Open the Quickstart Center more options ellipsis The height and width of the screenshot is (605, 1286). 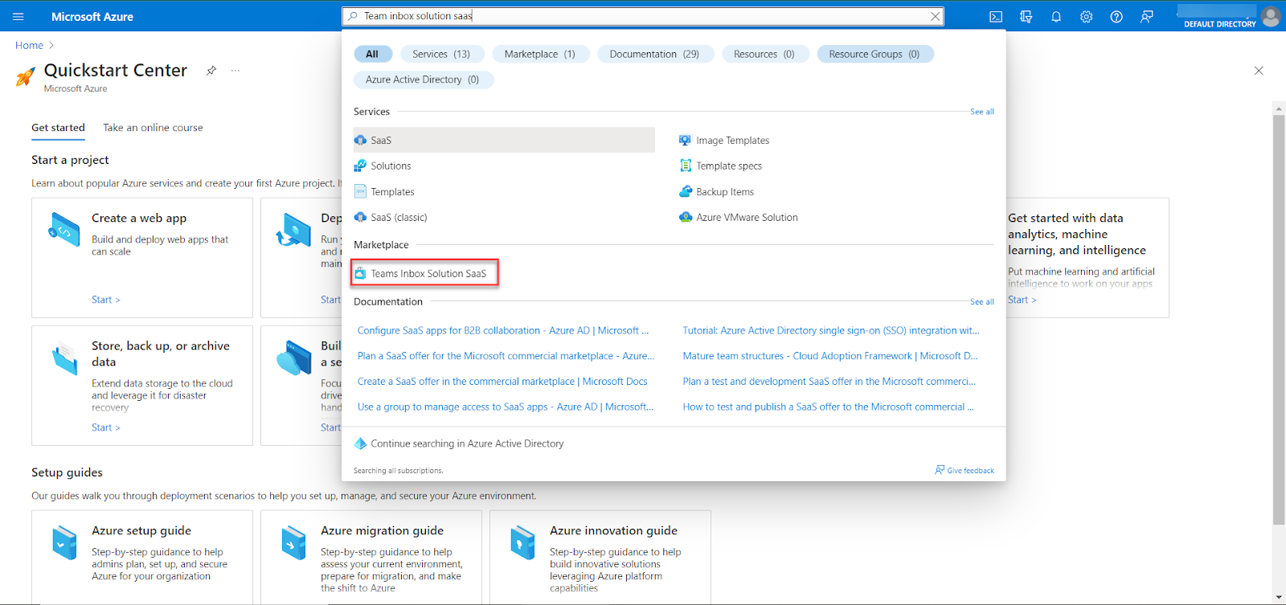pyautogui.click(x=235, y=71)
